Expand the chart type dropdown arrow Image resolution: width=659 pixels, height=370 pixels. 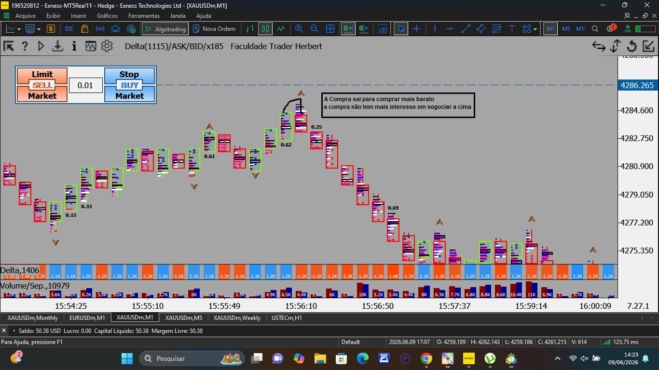19,29
